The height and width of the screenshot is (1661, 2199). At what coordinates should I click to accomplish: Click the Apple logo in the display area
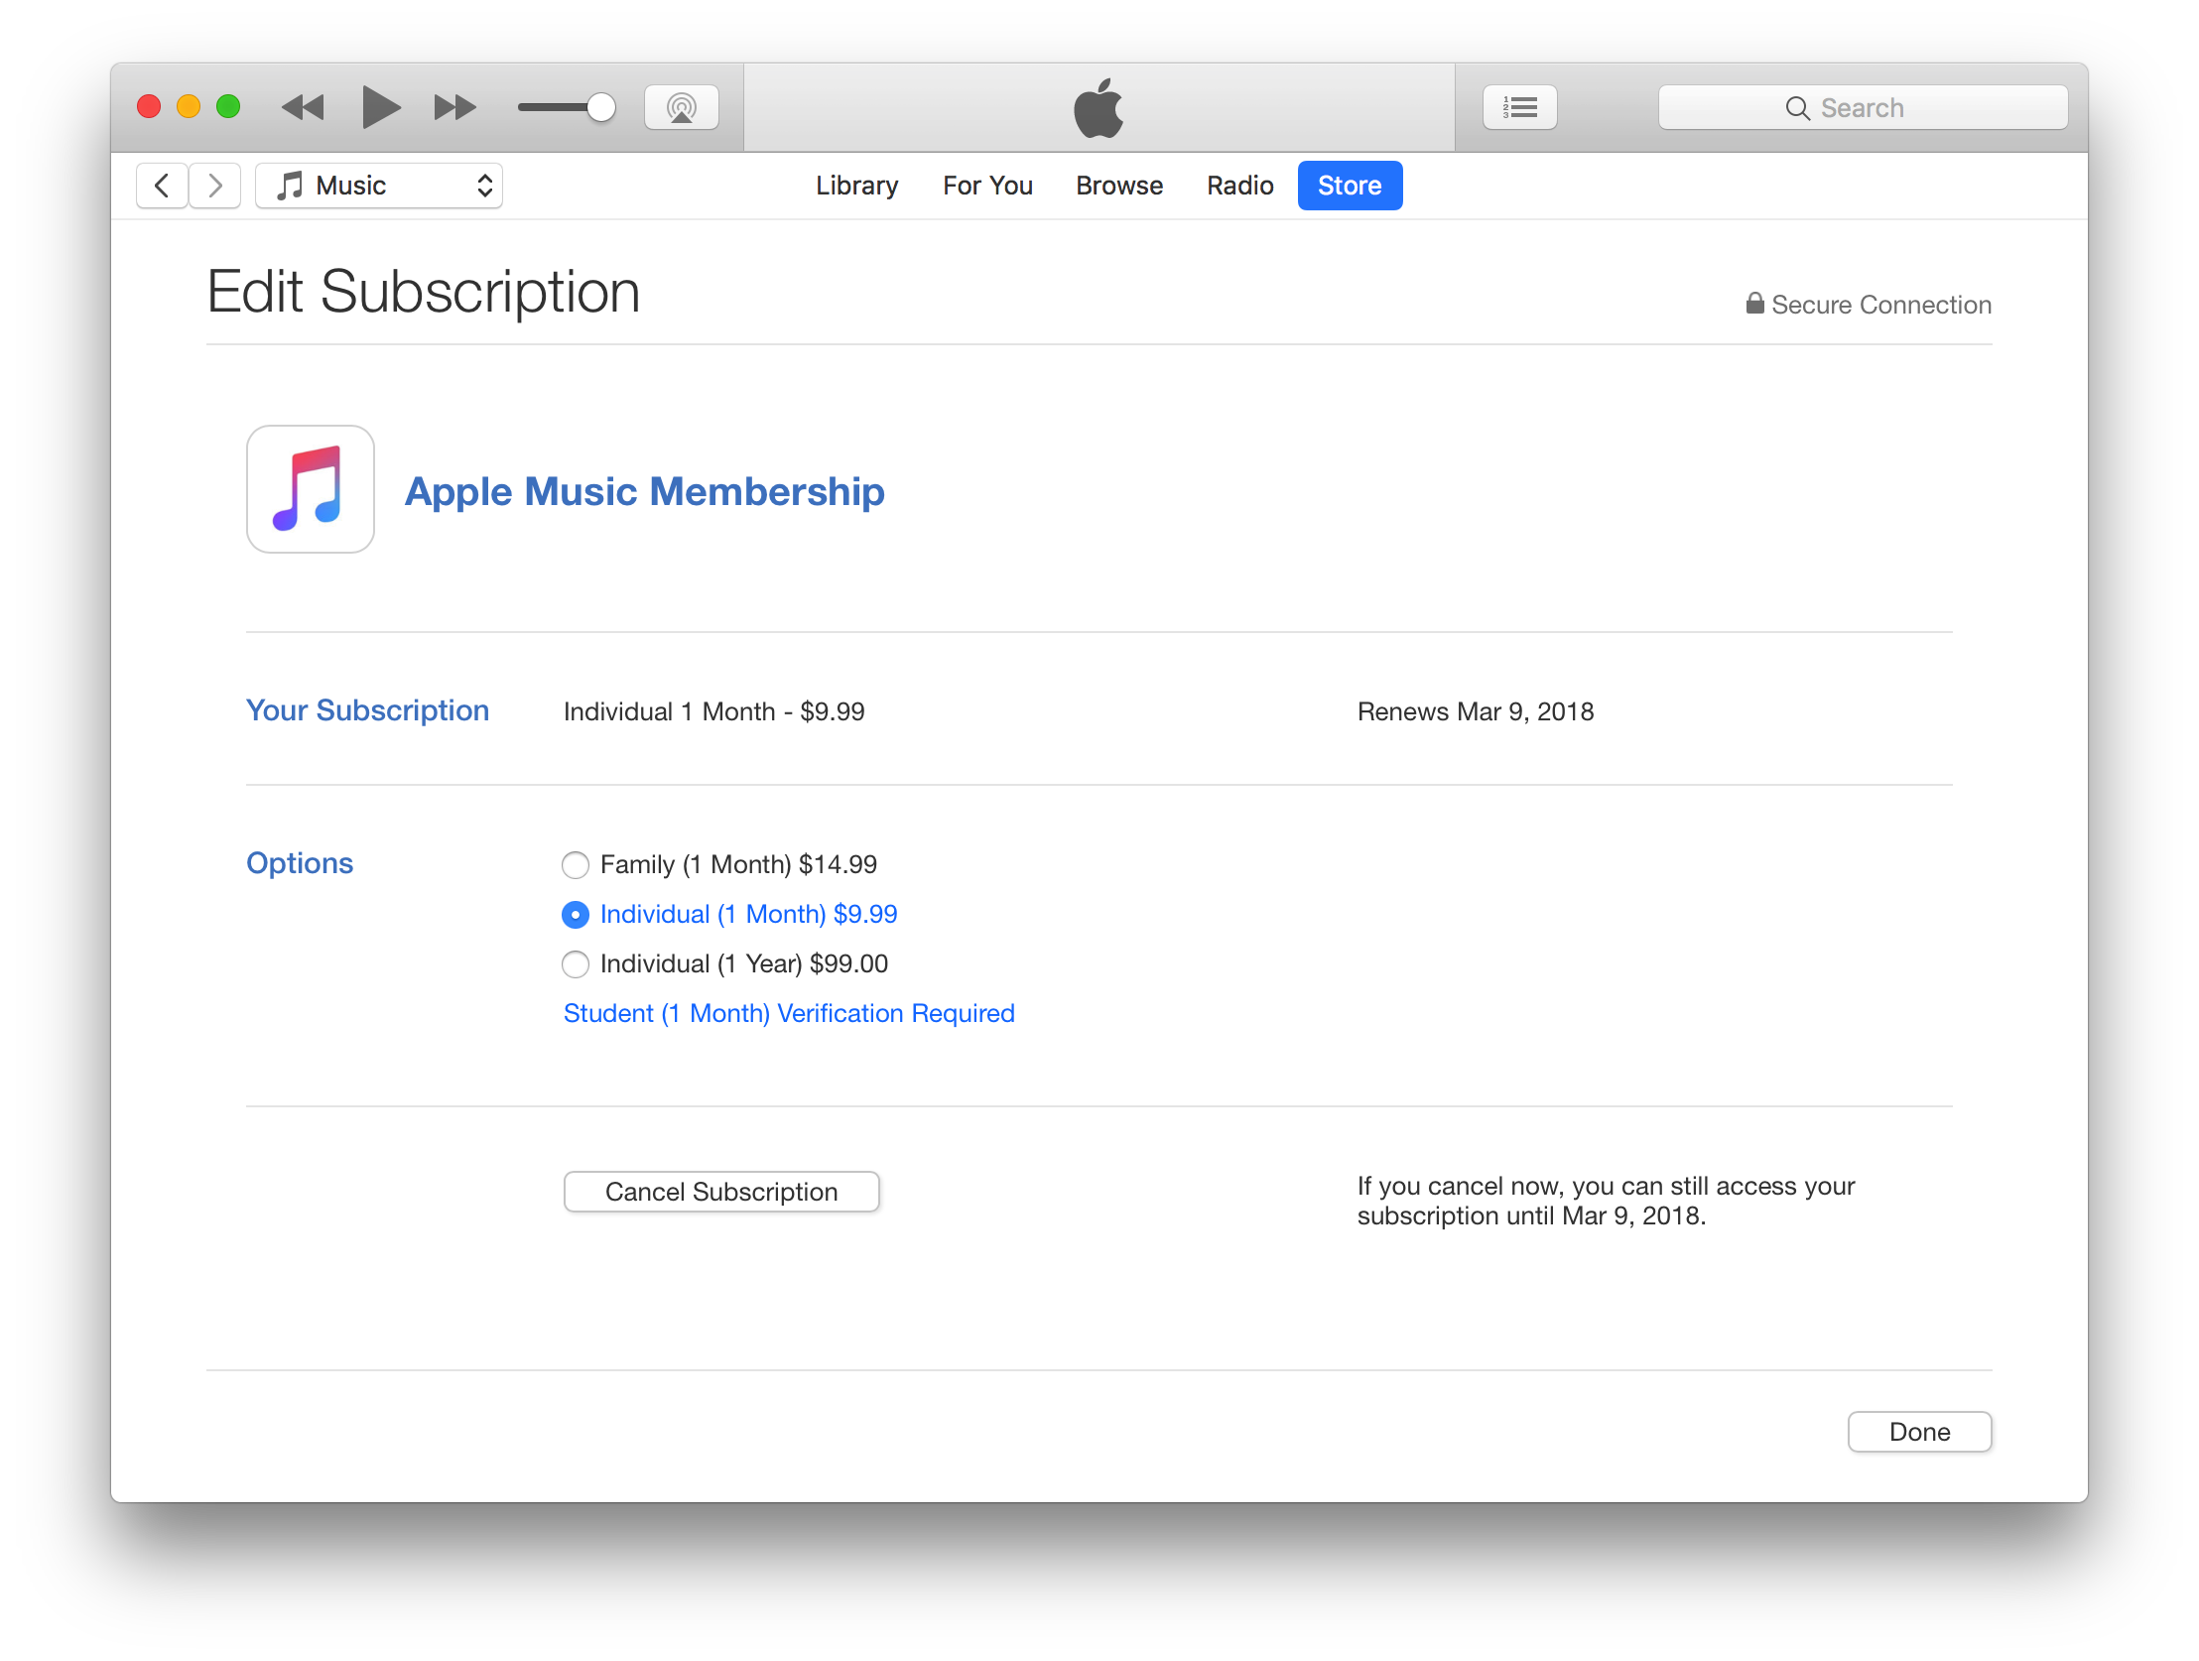(1099, 107)
